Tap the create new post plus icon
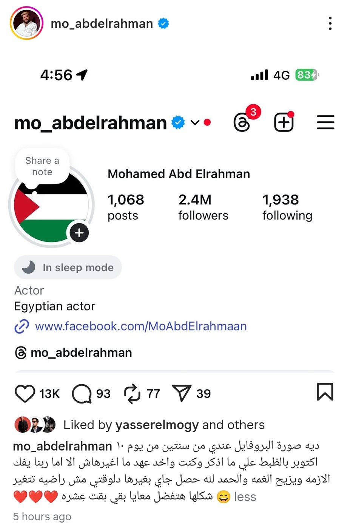350x529 pixels. pos(284,123)
